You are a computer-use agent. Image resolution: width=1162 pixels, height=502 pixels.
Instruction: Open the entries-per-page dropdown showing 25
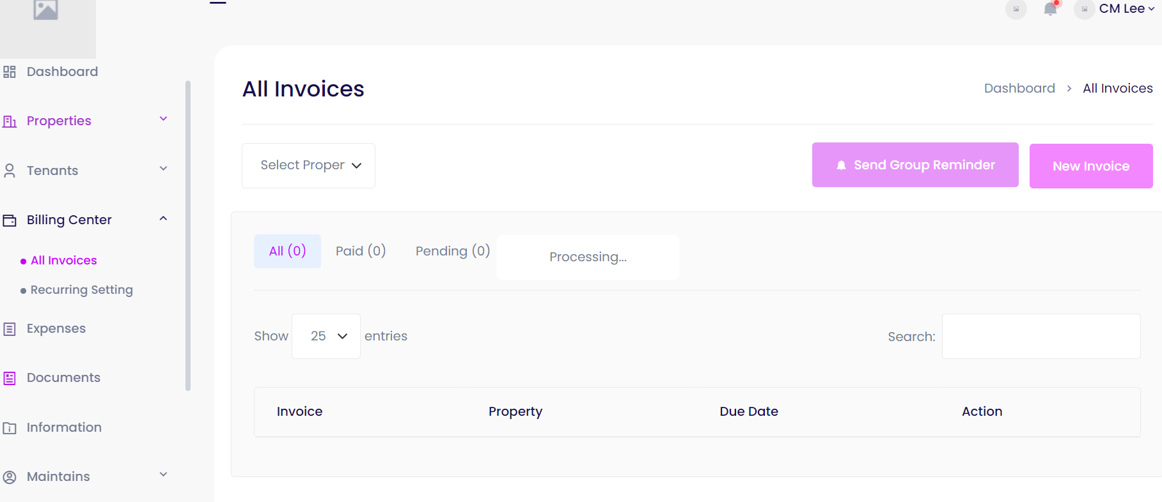(326, 336)
